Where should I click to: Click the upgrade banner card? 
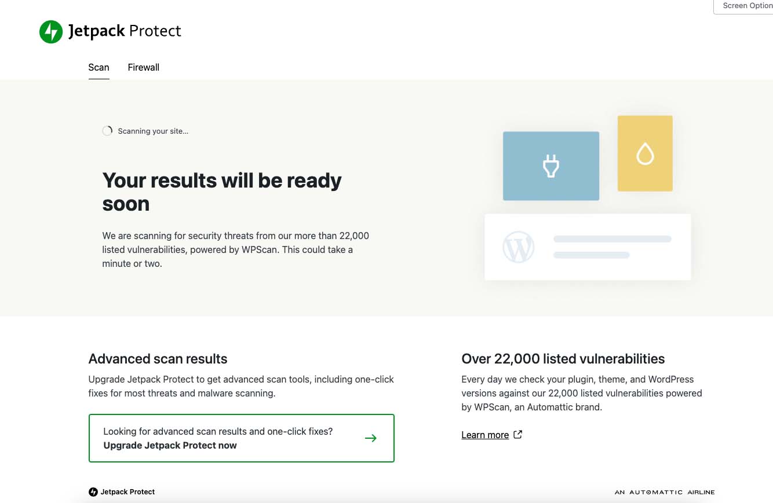(242, 438)
